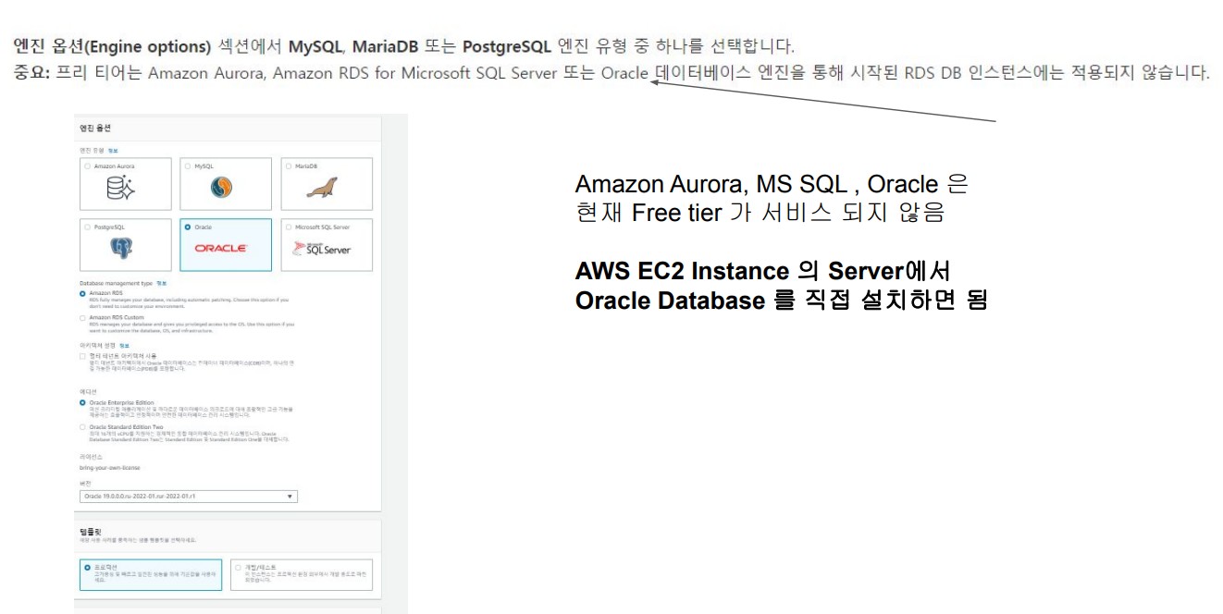Click the 템플릿 section heading
The width and height of the screenshot is (1223, 614).
(x=90, y=532)
